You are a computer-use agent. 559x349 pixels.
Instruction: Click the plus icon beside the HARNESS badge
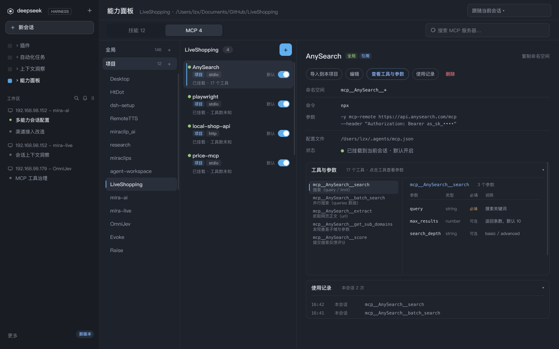pos(90,10)
